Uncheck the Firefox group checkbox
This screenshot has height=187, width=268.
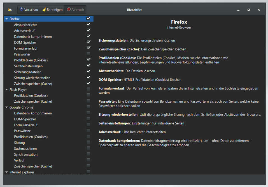tap(88, 18)
